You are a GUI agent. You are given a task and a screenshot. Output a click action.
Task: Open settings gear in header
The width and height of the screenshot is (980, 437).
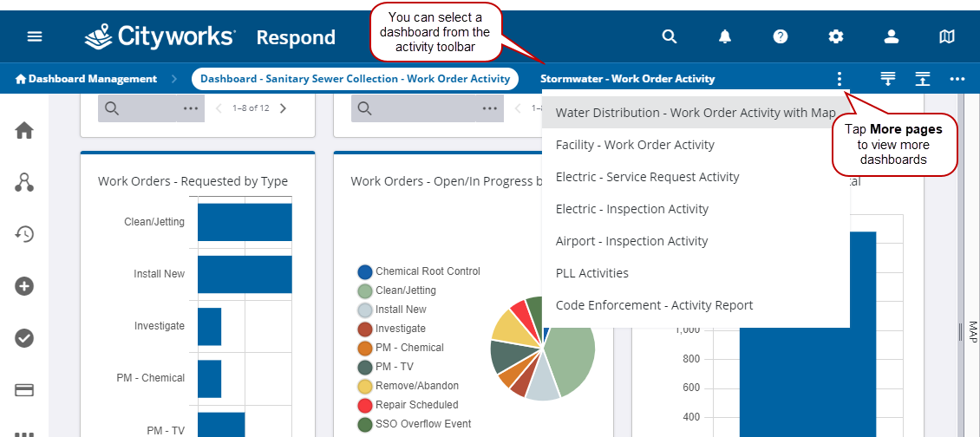tap(836, 37)
